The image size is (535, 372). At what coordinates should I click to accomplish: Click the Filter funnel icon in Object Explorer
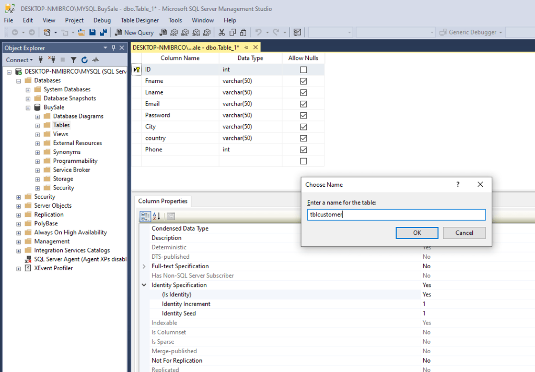(74, 60)
